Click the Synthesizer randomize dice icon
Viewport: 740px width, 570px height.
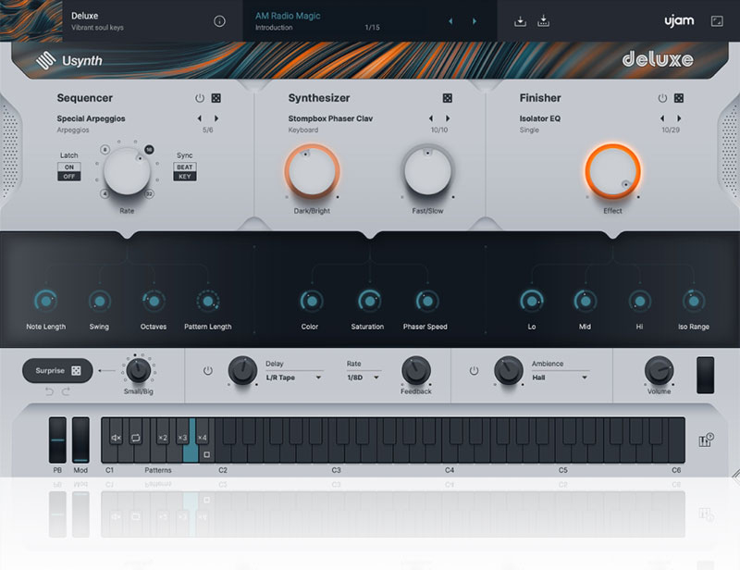[x=447, y=98]
